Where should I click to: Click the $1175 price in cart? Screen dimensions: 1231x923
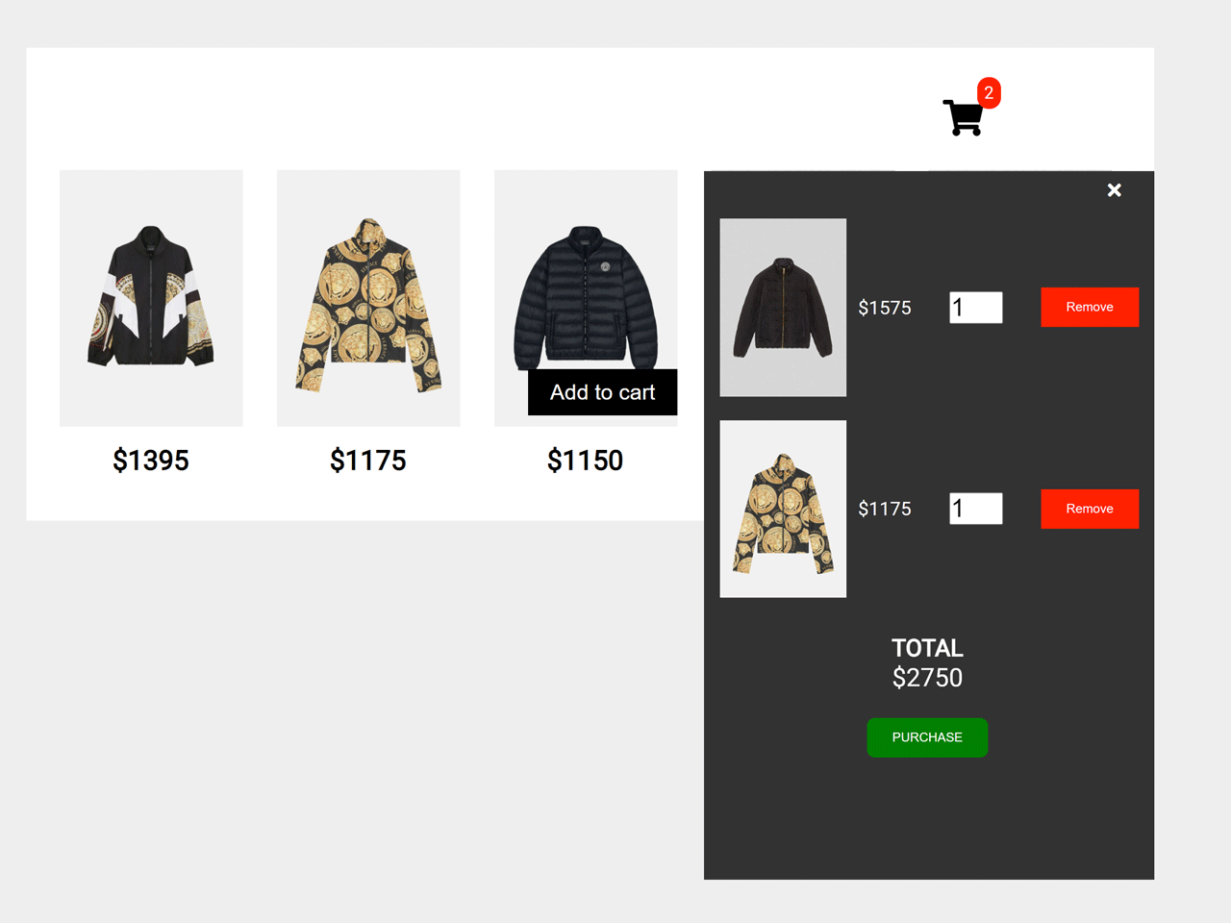885,509
